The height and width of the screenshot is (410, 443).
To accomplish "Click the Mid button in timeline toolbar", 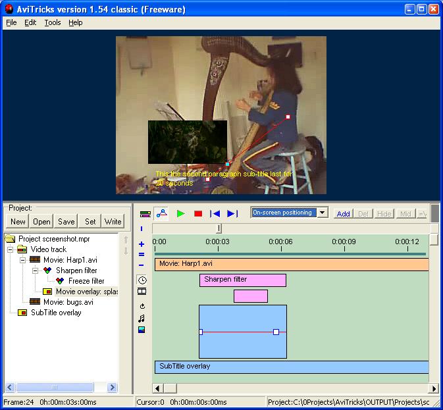I will pyautogui.click(x=405, y=214).
